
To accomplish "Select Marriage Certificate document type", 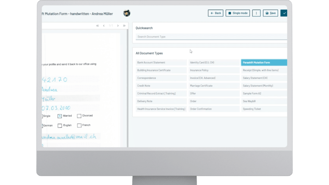I will click(214, 86).
